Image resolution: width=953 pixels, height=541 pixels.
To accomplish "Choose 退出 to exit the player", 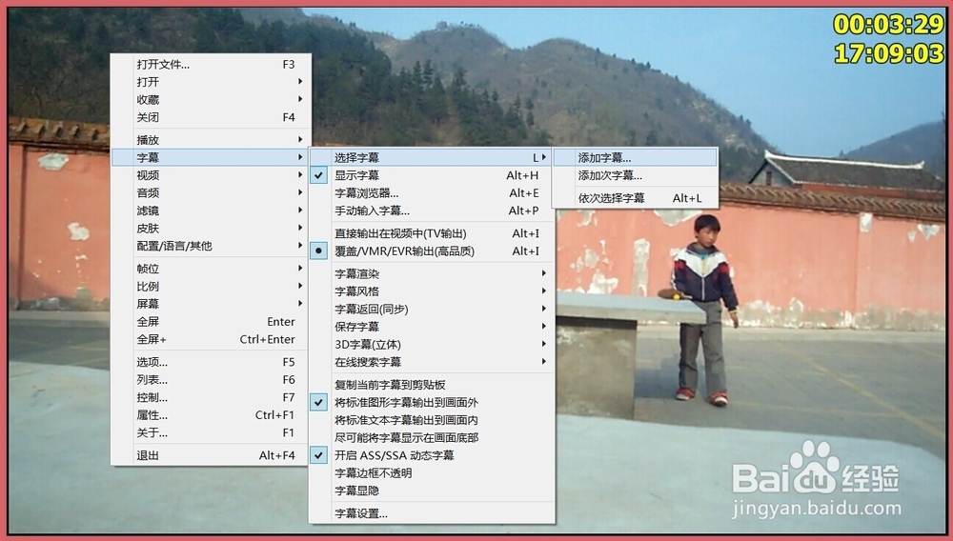I will pyautogui.click(x=211, y=455).
